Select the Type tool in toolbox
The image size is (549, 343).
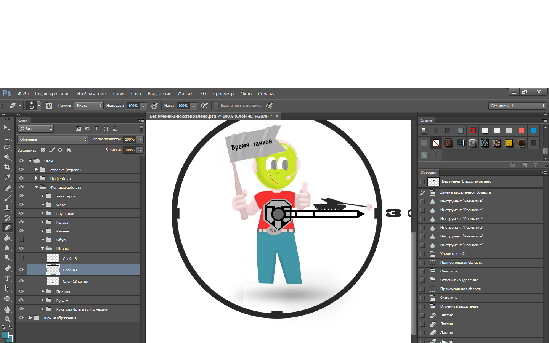click(x=7, y=279)
